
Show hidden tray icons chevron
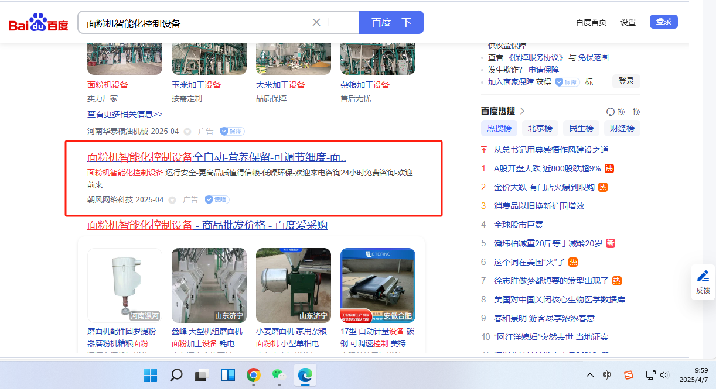pyautogui.click(x=589, y=375)
